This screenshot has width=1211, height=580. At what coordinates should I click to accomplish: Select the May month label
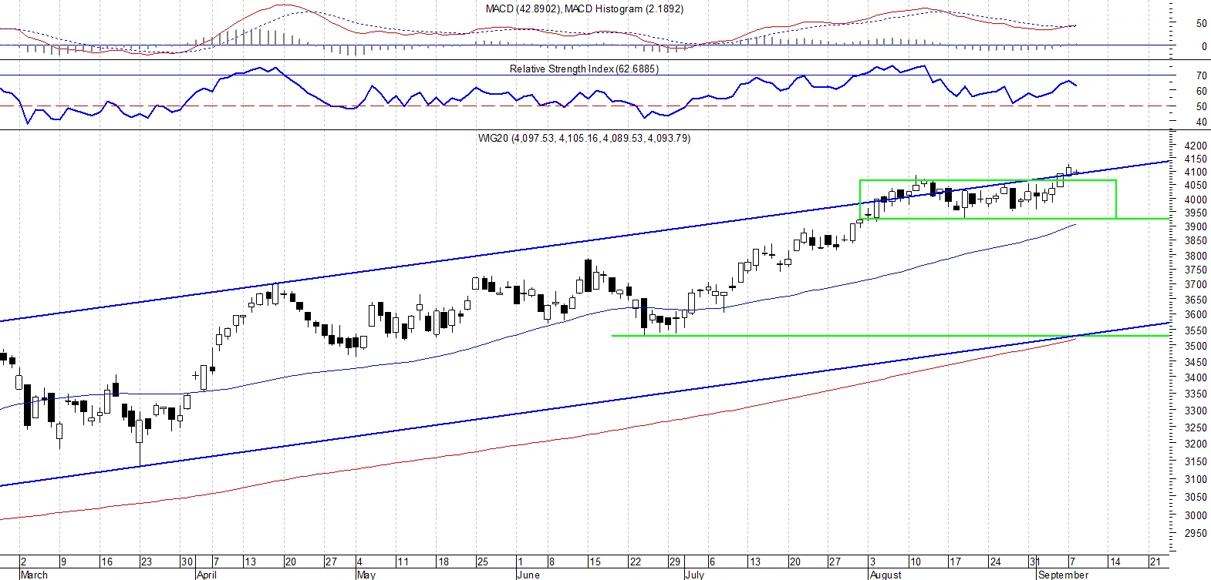pyautogui.click(x=366, y=575)
